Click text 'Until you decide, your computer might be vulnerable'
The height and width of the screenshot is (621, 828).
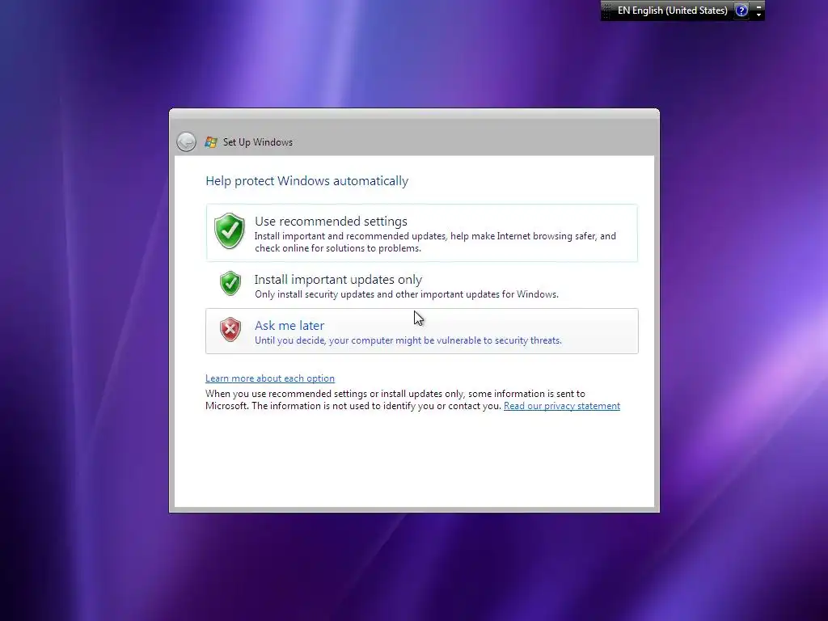point(362,340)
